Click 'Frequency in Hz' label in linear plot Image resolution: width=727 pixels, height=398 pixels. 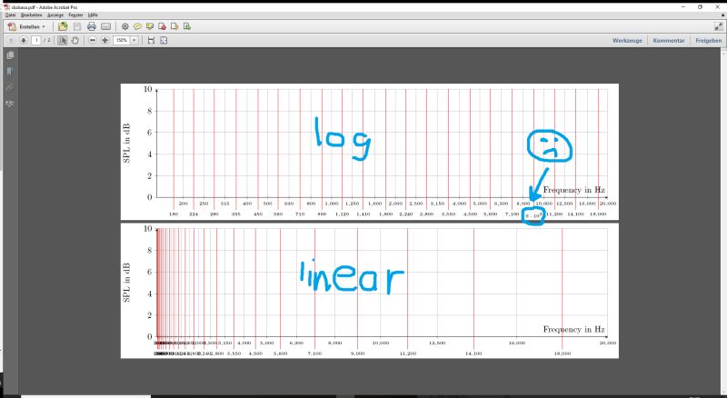tap(574, 329)
